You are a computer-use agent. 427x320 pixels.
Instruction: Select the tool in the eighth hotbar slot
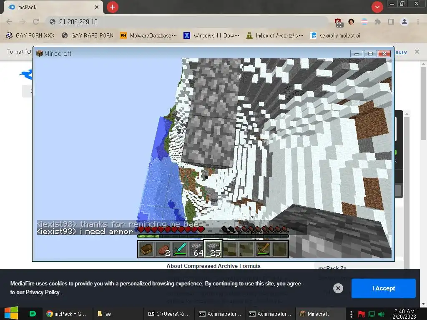coord(263,249)
